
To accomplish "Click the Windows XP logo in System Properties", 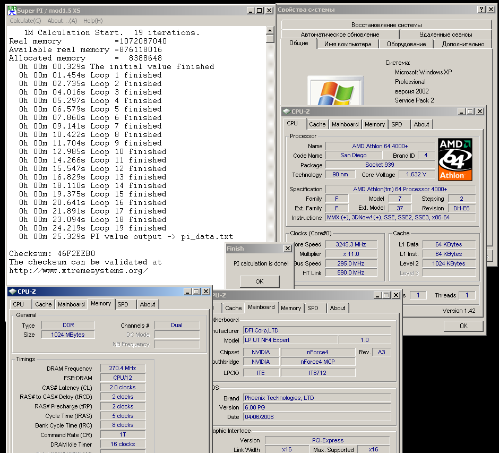I will 335,91.
